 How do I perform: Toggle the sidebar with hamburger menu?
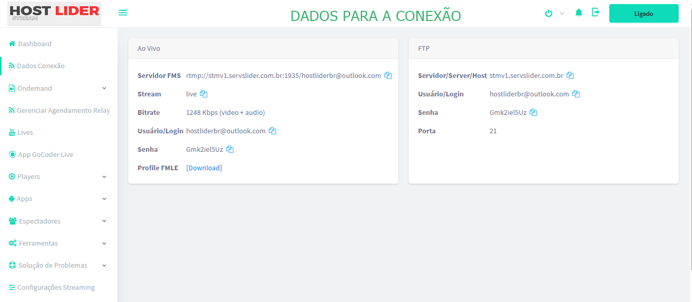coord(123,13)
